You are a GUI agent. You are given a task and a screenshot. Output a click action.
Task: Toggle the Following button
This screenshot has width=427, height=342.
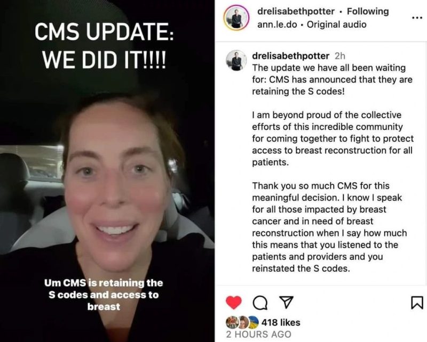pos(368,11)
